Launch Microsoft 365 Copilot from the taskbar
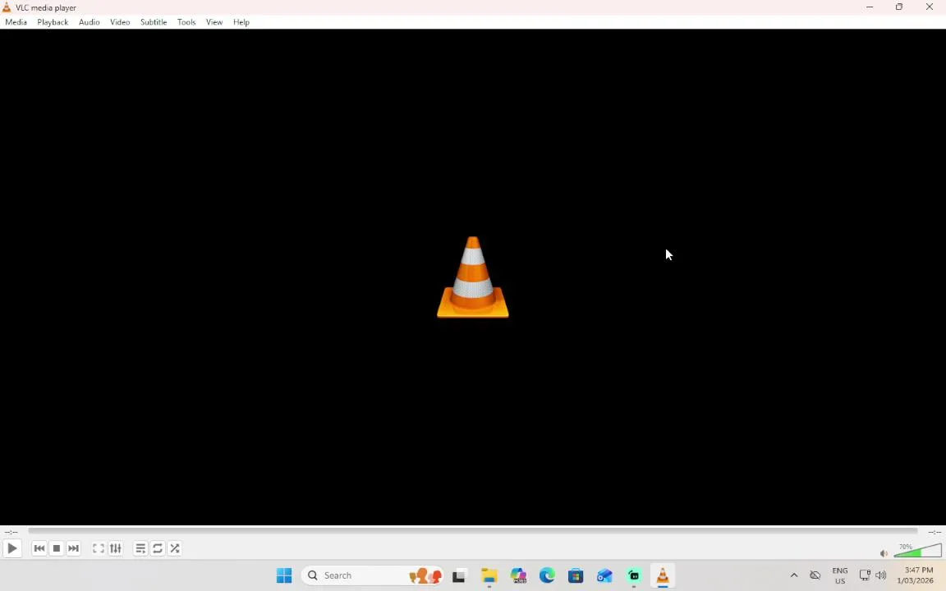 pos(518,575)
